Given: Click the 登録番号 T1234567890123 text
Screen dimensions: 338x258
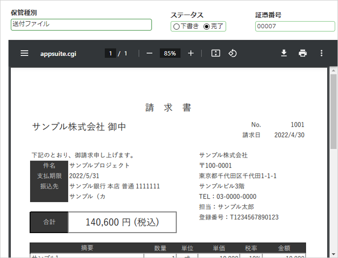Looking at the screenshot, I should click(x=239, y=217).
